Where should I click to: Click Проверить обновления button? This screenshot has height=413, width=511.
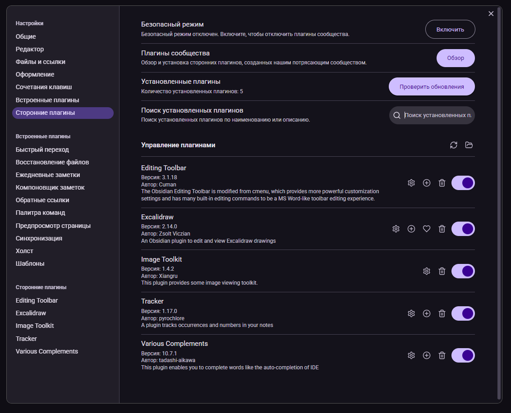coord(432,86)
